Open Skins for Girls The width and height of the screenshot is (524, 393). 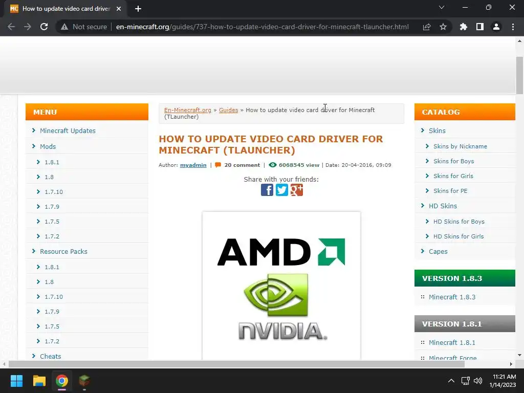[x=453, y=176]
